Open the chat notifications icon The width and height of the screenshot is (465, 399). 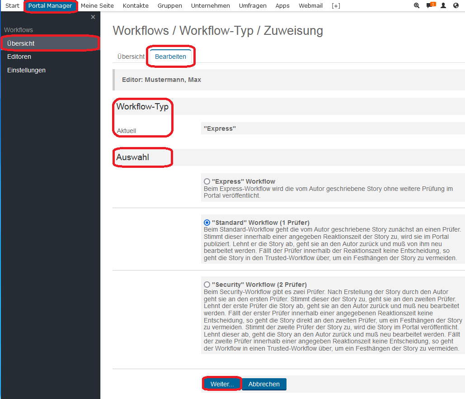tap(431, 5)
